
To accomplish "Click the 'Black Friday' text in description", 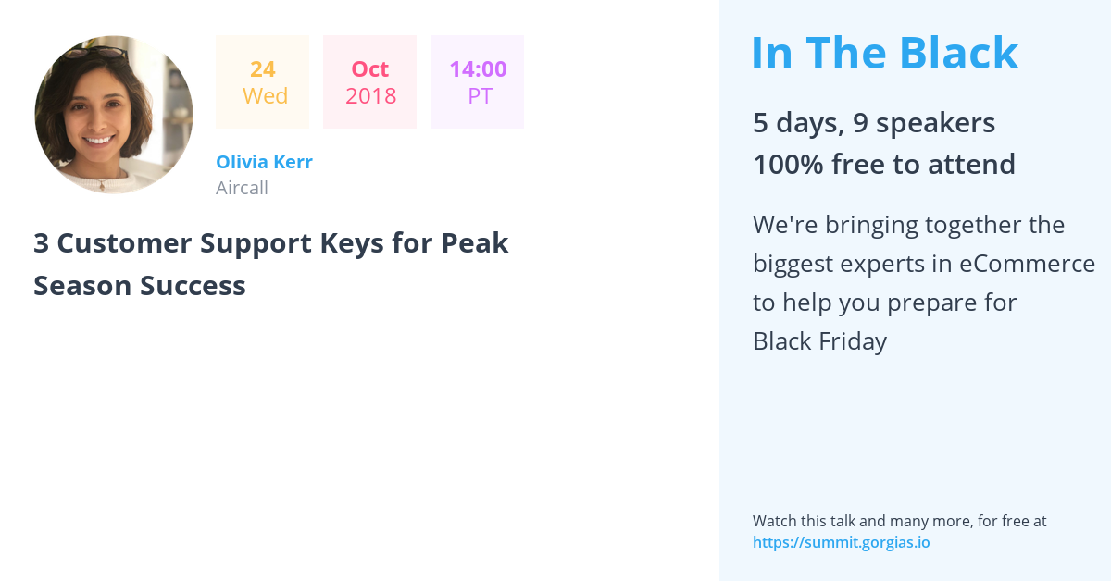I will 819,341.
